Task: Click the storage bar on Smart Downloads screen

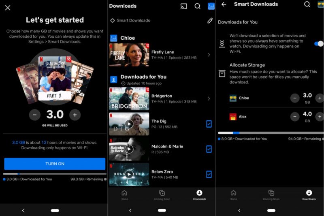Action: pos(271,133)
